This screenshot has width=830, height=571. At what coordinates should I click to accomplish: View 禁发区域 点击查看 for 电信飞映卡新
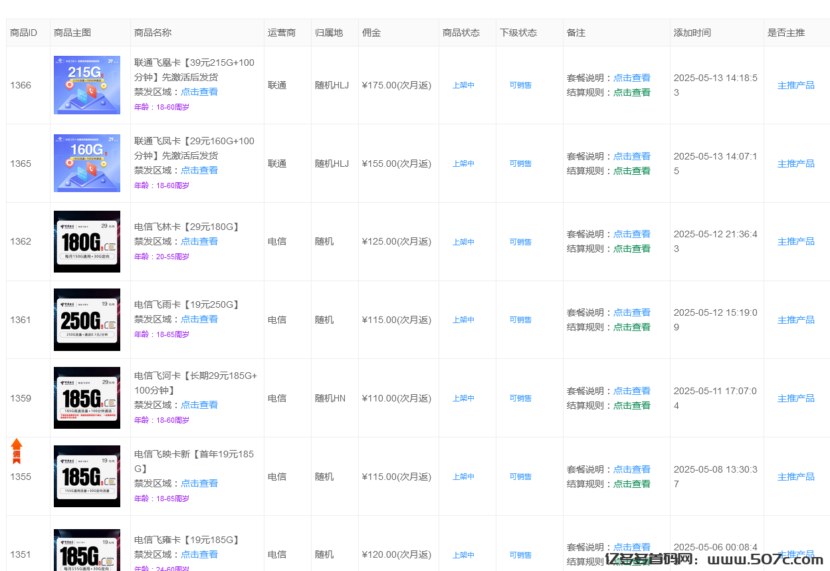(199, 483)
